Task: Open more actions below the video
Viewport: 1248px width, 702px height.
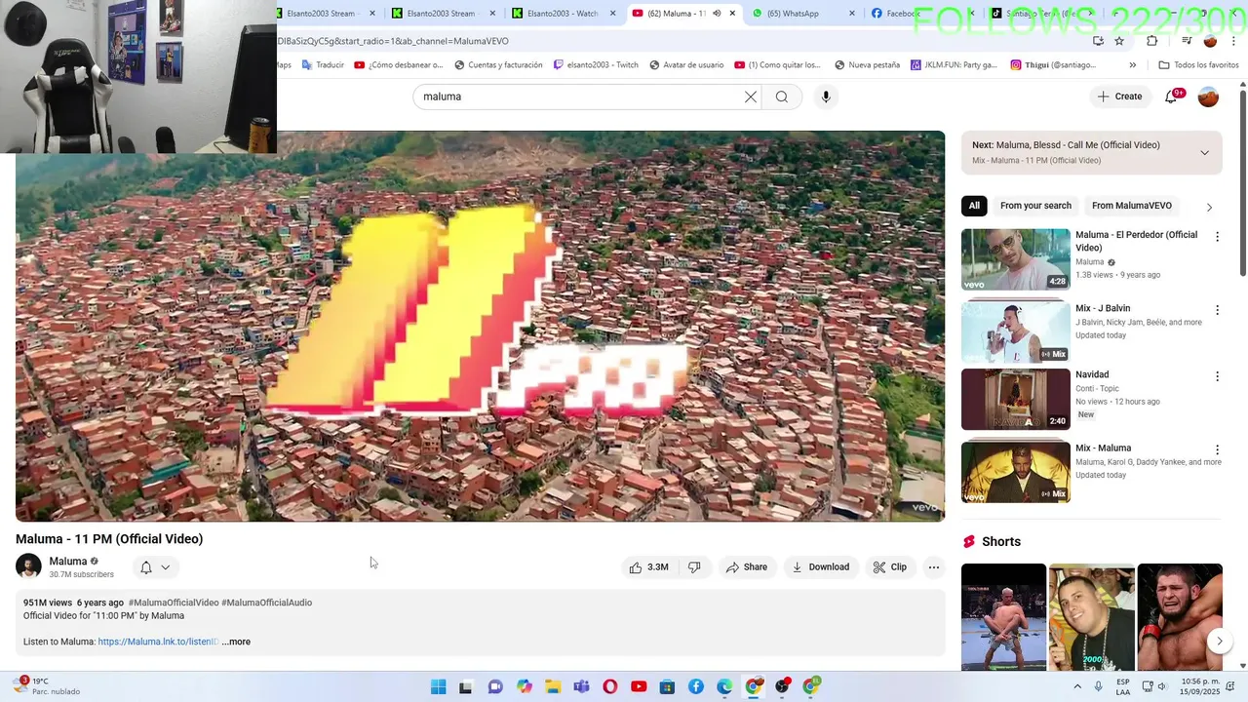Action: 933,567
